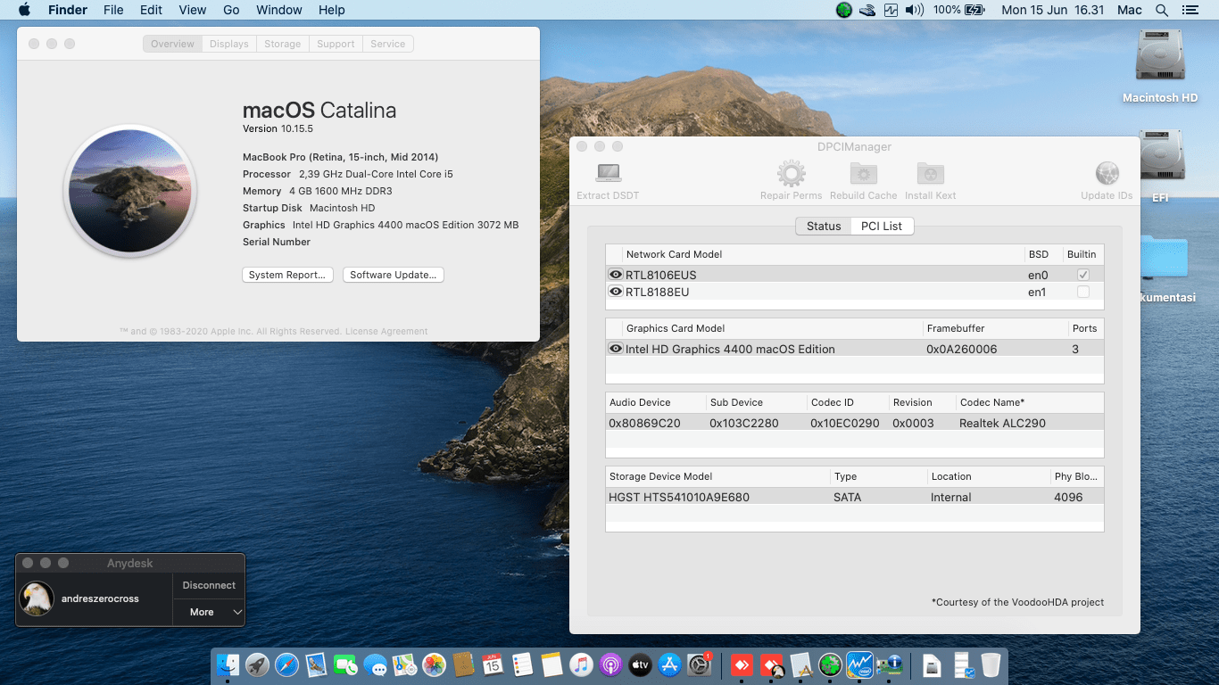Open the File menu
The height and width of the screenshot is (685, 1219).
(113, 10)
